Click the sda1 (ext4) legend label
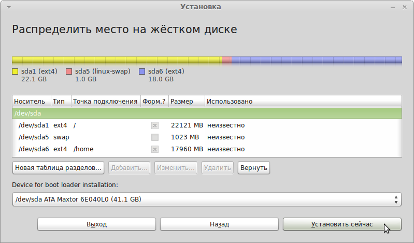The width and height of the screenshot is (414, 243). [39, 72]
